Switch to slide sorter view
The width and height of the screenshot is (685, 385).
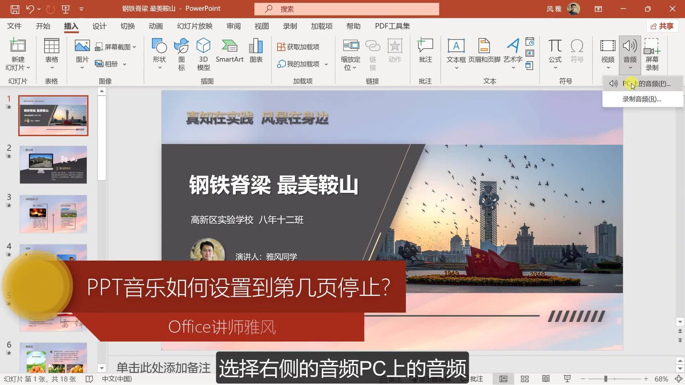pos(525,379)
